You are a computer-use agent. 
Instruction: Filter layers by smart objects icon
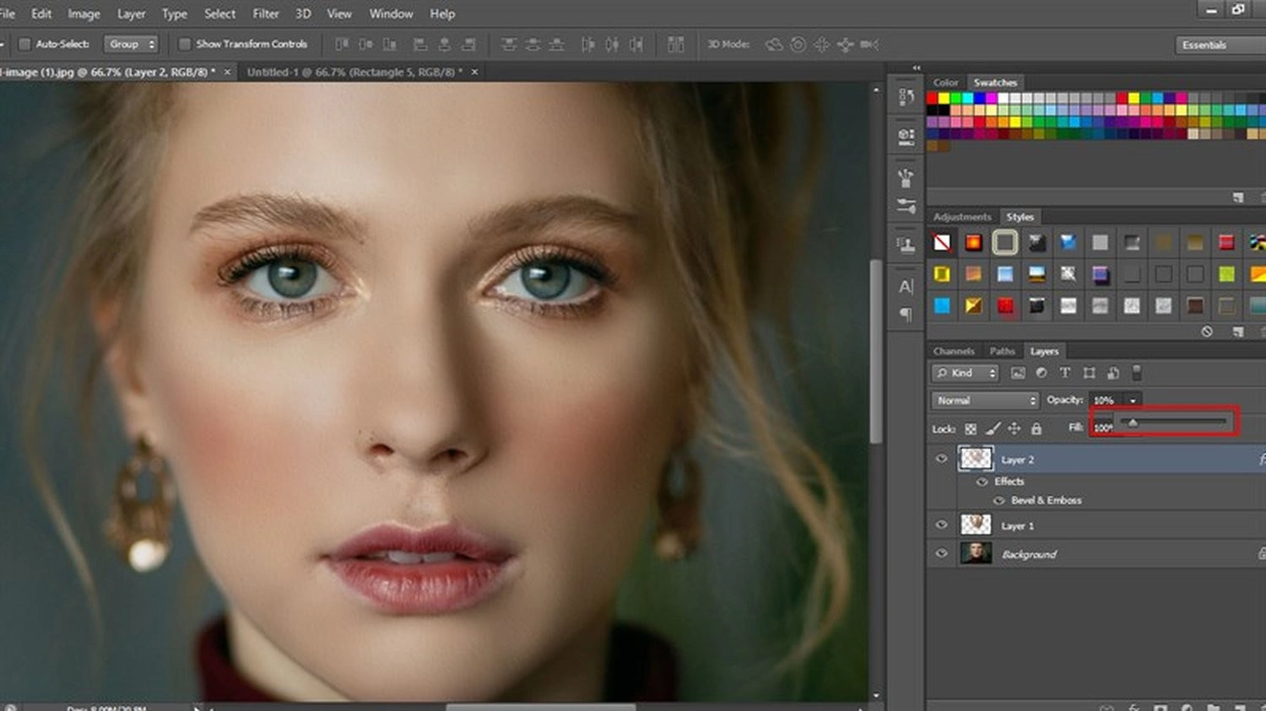1113,373
